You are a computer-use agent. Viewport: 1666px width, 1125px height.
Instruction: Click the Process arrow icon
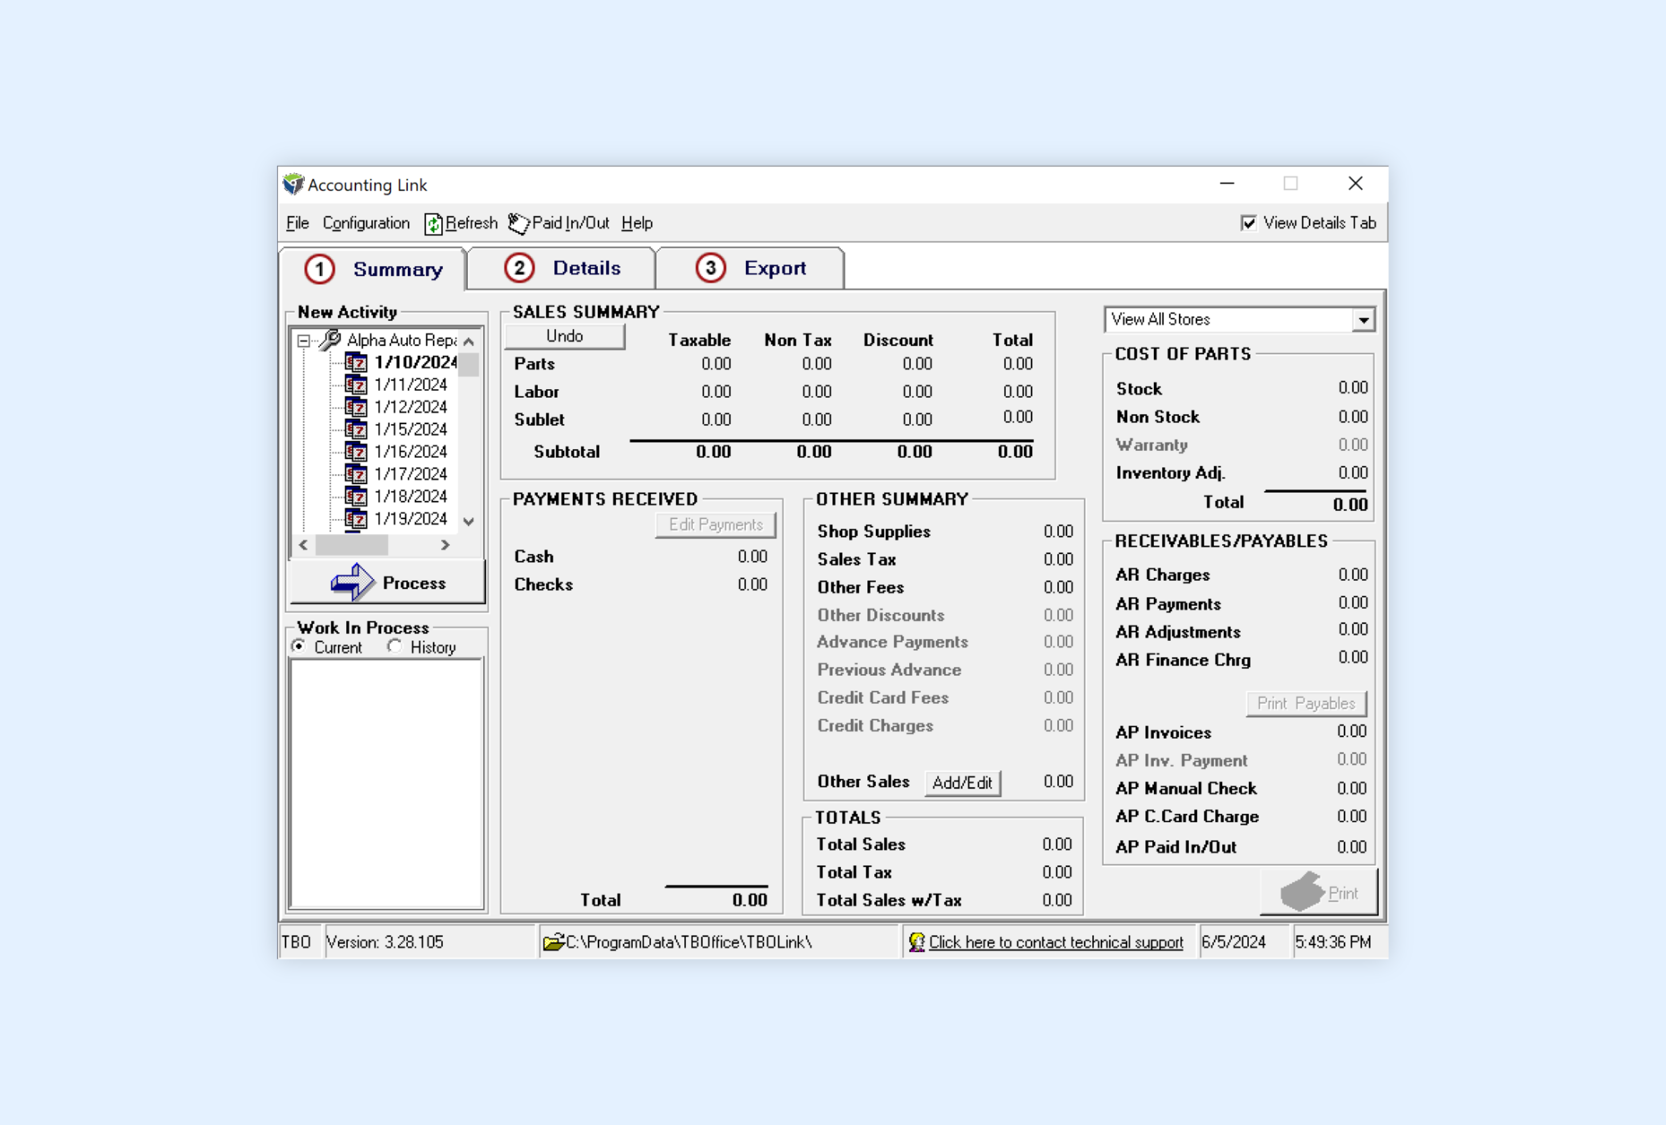[352, 582]
